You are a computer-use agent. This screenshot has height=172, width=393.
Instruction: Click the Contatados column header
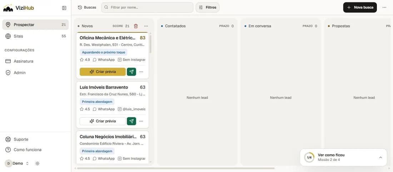tap(175, 26)
